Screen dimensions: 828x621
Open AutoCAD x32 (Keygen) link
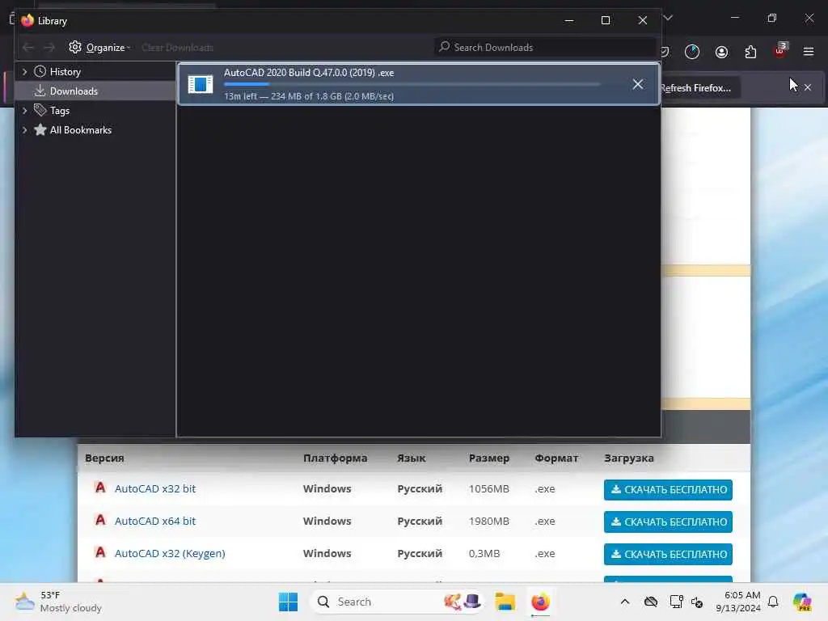tap(170, 553)
